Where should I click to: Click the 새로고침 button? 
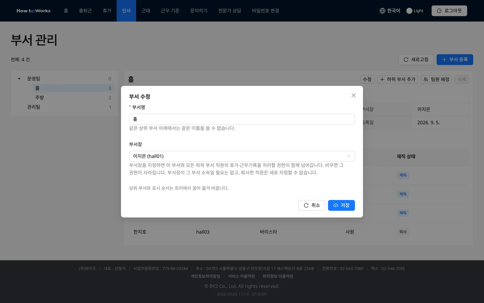(416, 60)
